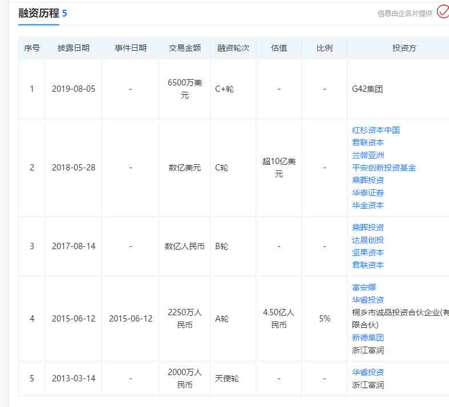Image resolution: width=449 pixels, height=407 pixels.
Task: Select the 超10亿美元 valuation cell
Action: coord(279,168)
